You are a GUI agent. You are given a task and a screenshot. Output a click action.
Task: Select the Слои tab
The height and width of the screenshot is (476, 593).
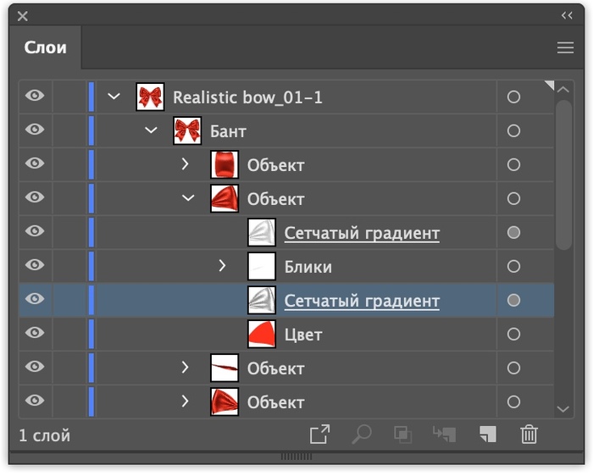pyautogui.click(x=46, y=48)
